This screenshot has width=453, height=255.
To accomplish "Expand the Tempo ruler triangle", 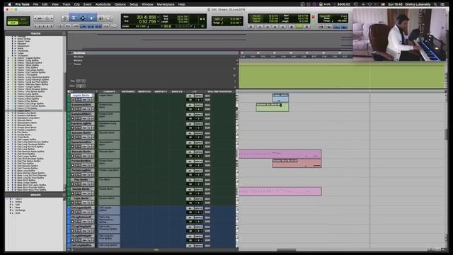I will (x=70, y=64).
